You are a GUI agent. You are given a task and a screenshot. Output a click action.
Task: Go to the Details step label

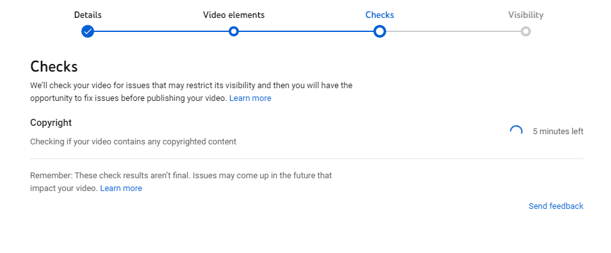coord(88,15)
